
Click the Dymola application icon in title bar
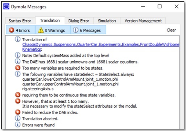[x=6, y=6]
